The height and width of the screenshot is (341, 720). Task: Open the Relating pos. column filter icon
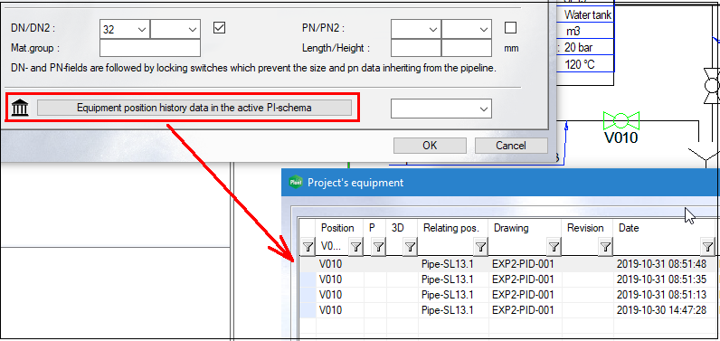click(480, 247)
